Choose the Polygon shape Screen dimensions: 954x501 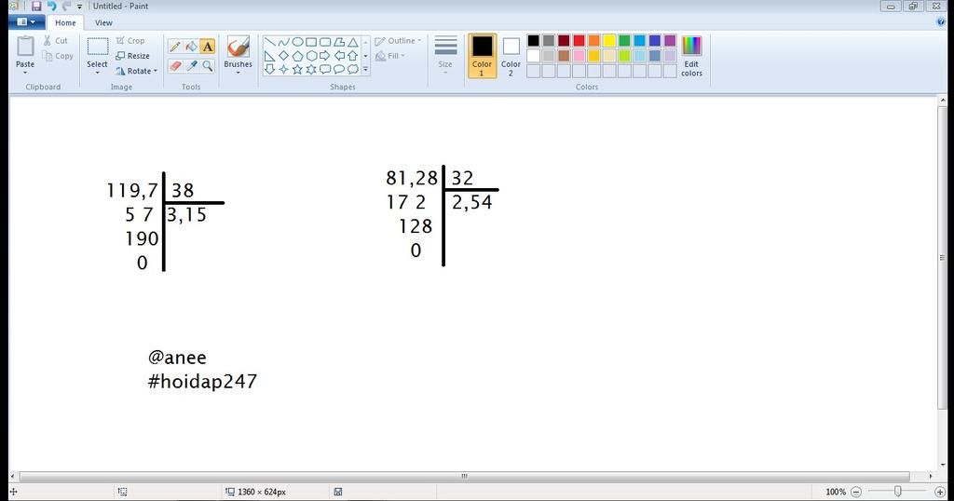[339, 42]
